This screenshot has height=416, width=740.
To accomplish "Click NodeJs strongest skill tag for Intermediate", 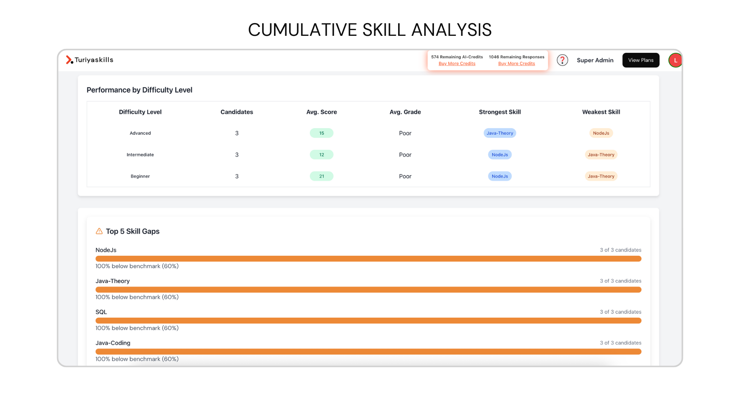I will 499,154.
